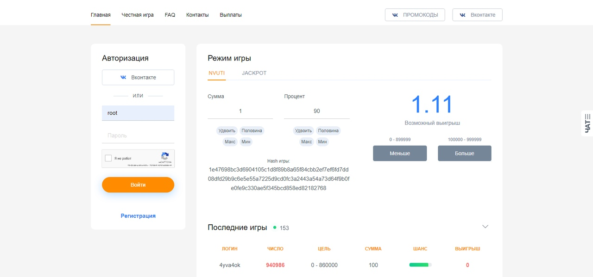Switch to the JACKPOT game mode tab
Viewport: 593px width, 277px height.
click(254, 73)
